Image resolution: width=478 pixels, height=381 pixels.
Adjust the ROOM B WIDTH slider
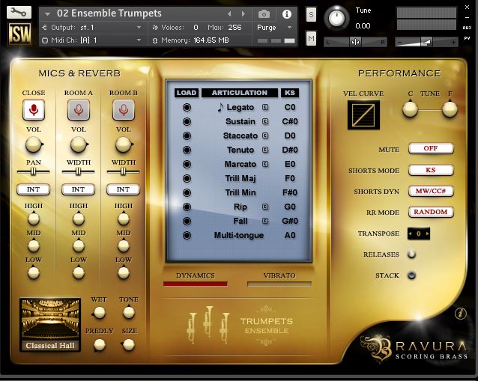[123, 171]
